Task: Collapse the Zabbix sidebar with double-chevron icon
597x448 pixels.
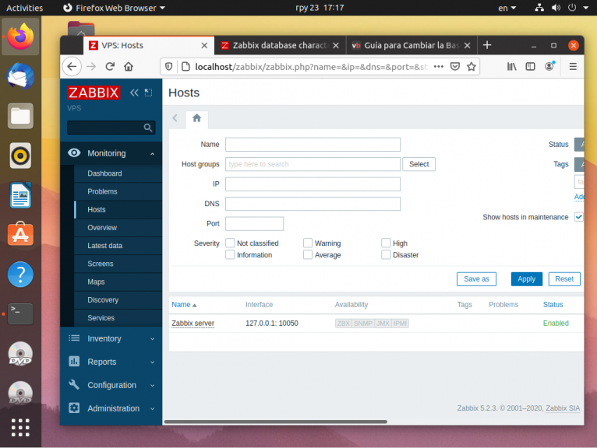Action: point(134,93)
